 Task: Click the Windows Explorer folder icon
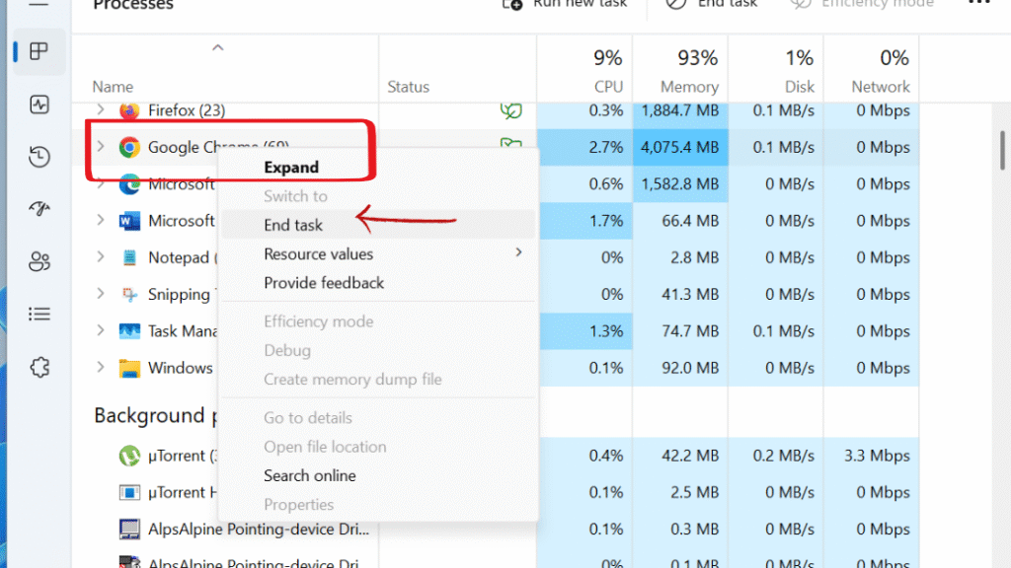pyautogui.click(x=129, y=369)
